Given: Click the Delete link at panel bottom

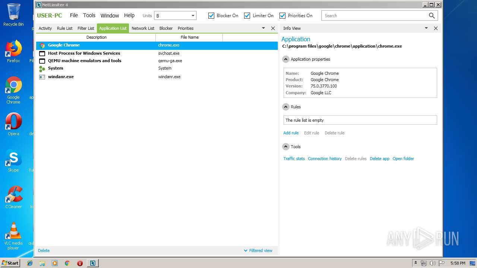Looking at the screenshot, I should point(44,251).
